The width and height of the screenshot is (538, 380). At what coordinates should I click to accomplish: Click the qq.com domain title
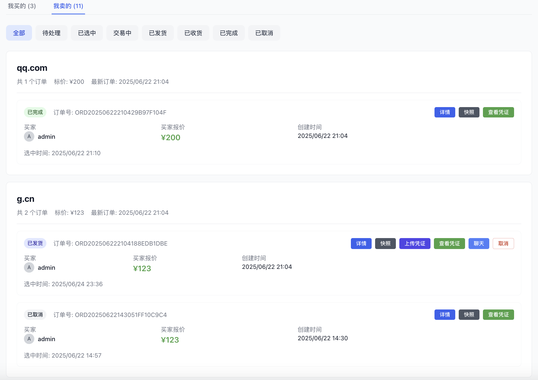tap(32, 68)
